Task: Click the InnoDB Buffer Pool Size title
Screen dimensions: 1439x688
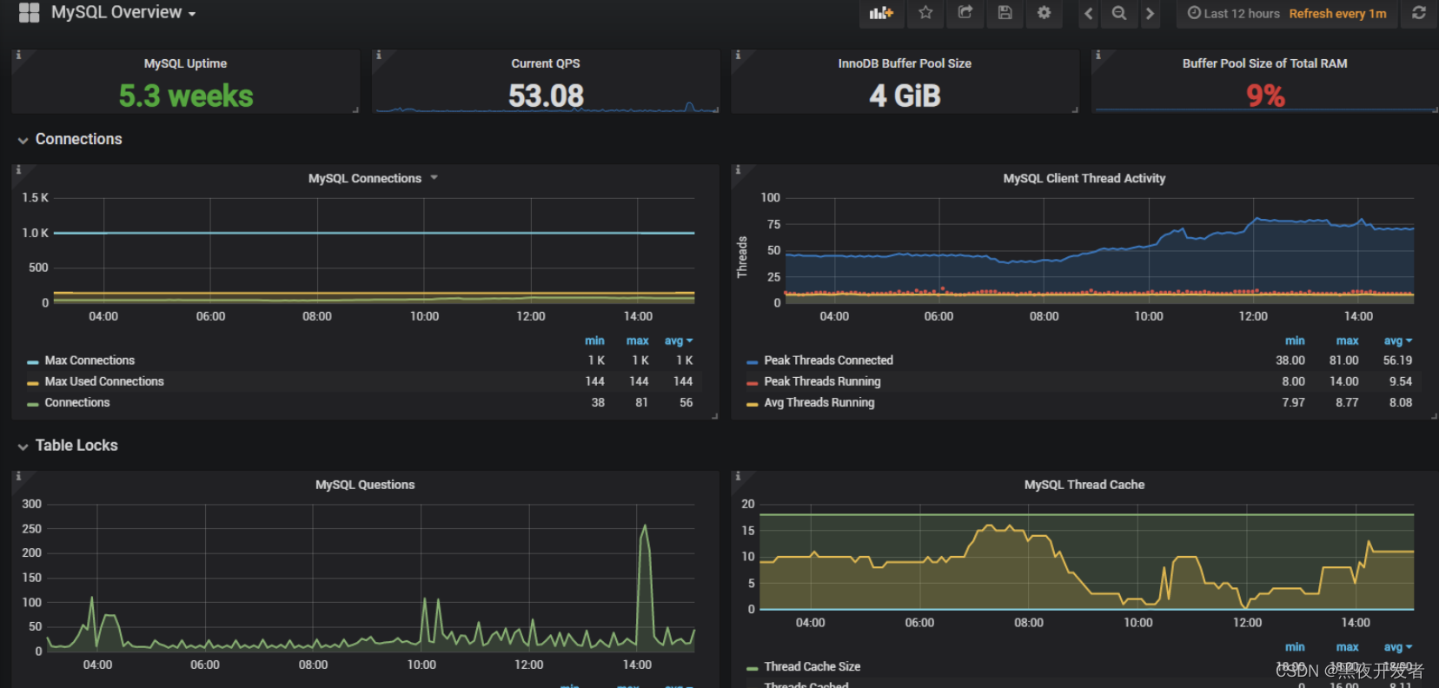Action: click(x=905, y=63)
